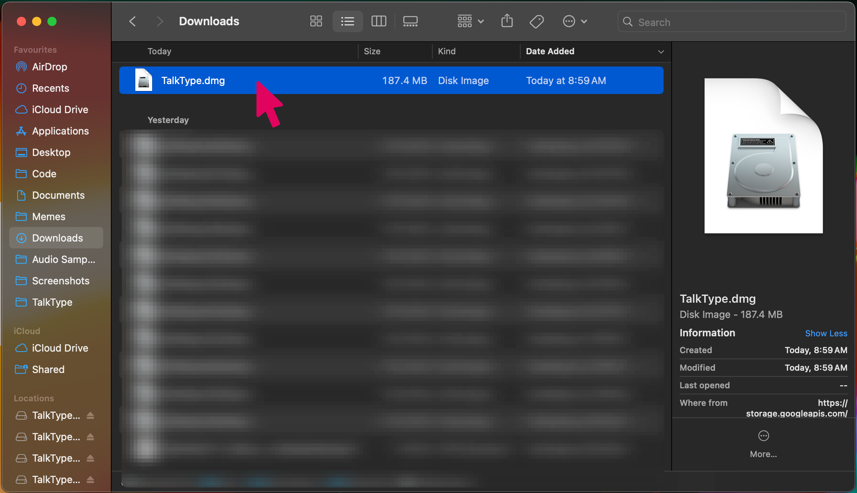The image size is (857, 493).
Task: Open the Group By dropdown
Action: pyautogui.click(x=471, y=21)
